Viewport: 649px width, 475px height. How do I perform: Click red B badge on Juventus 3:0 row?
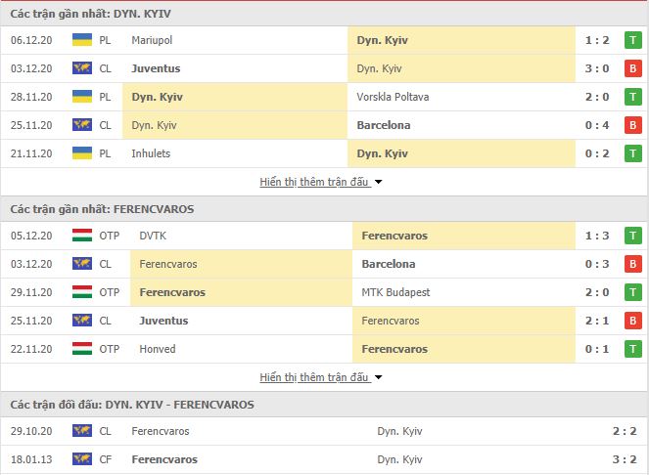633,69
